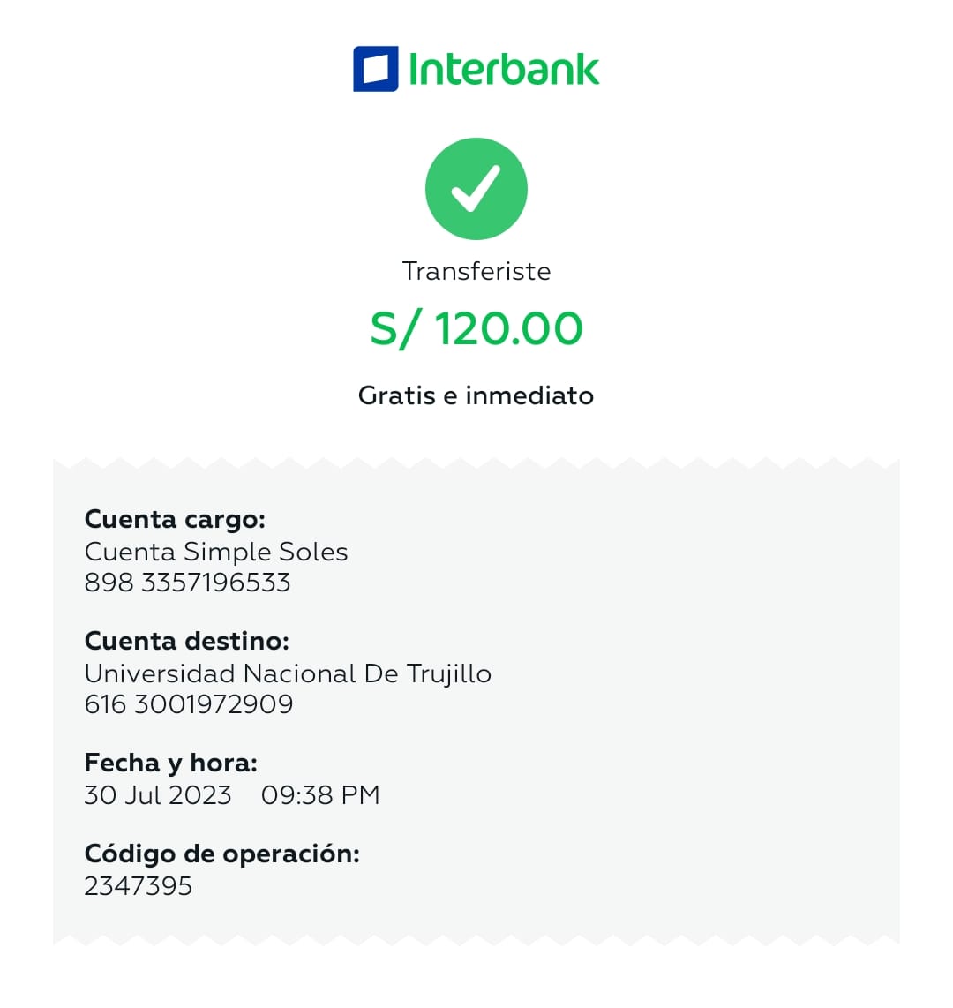Click the time 09:38 PM
Viewport: 953px width, 1008px height.
(320, 795)
